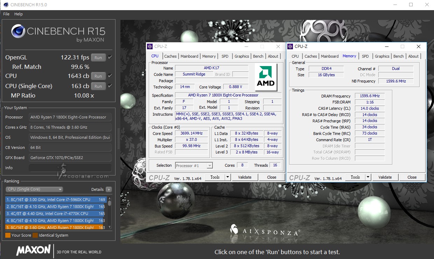Viewport: 434px width, 259px height.
Task: Open SPD tab in CPU-Z memory window
Action: click(x=365, y=56)
